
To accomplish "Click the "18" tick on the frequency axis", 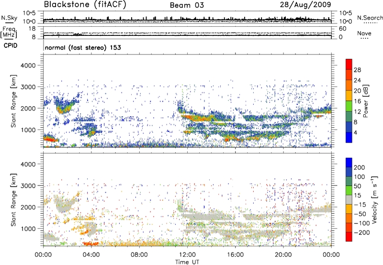I will click(x=32, y=29).
